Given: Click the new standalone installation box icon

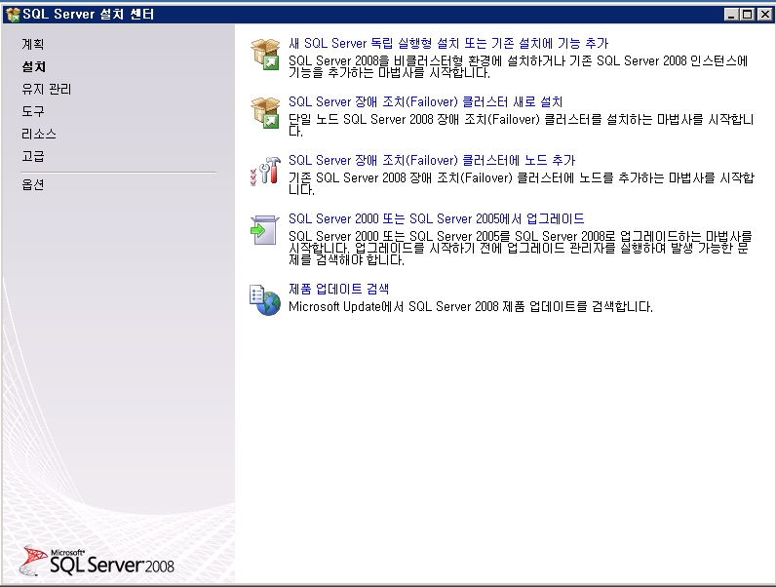Looking at the screenshot, I should (266, 55).
